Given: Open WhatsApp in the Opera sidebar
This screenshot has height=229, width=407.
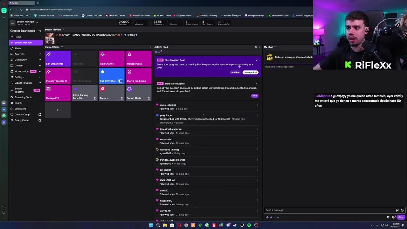Looking at the screenshot, I should pos(4,116).
